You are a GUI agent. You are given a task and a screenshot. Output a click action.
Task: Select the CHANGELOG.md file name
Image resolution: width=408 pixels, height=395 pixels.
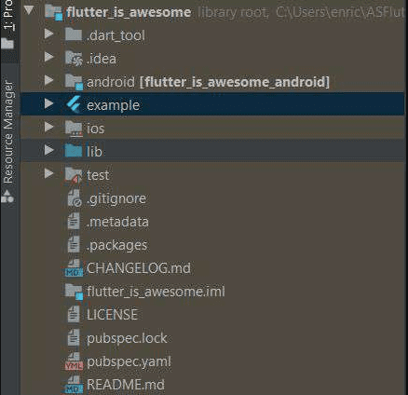point(139,268)
